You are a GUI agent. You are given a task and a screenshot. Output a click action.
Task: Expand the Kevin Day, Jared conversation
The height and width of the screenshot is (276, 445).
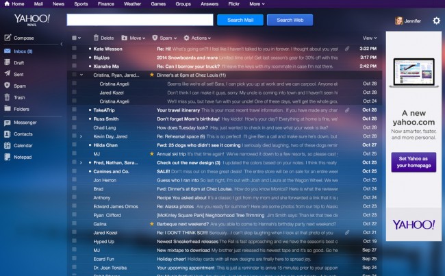81,136
